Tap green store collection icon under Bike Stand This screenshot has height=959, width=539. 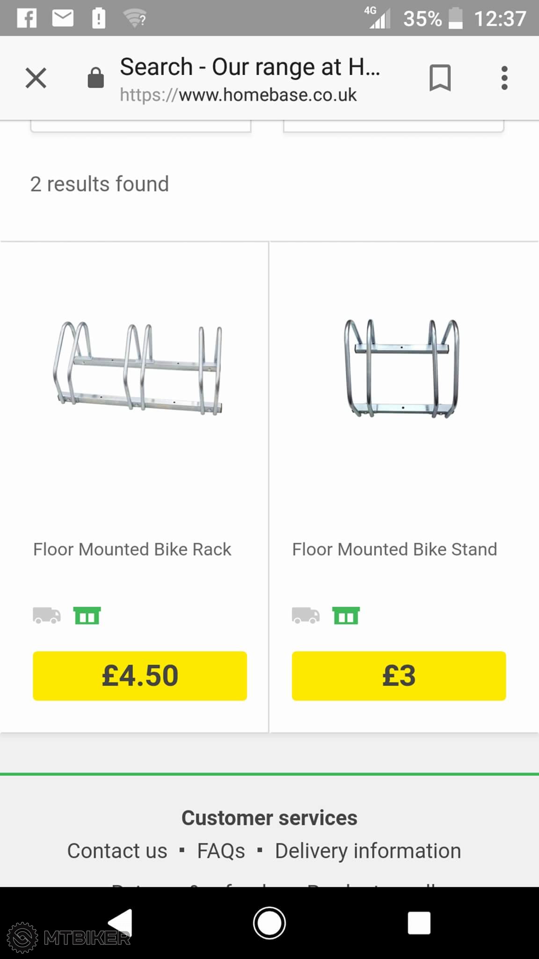click(346, 615)
